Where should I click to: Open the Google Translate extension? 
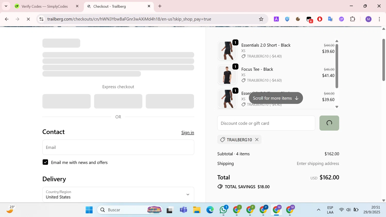click(x=331, y=19)
